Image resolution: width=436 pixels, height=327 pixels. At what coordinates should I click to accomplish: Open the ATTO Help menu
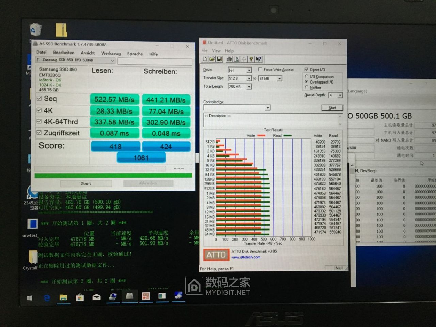click(229, 50)
